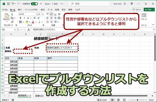This screenshot has width=157, height=102.
Task: Click the diamond premium icon in title bar
Action: coord(132,4)
